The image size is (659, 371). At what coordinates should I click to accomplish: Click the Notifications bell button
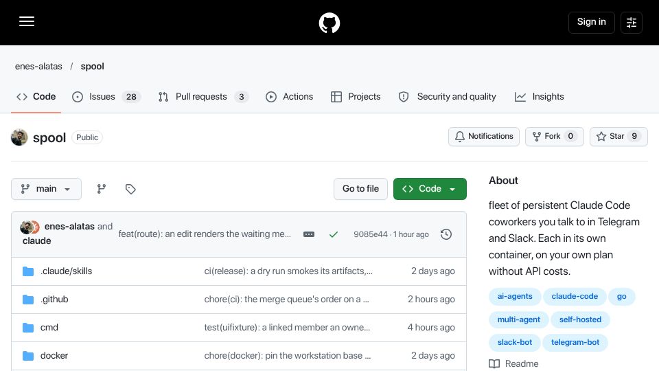[x=484, y=136]
